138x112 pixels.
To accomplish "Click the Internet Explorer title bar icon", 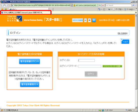I will pos(2,2).
